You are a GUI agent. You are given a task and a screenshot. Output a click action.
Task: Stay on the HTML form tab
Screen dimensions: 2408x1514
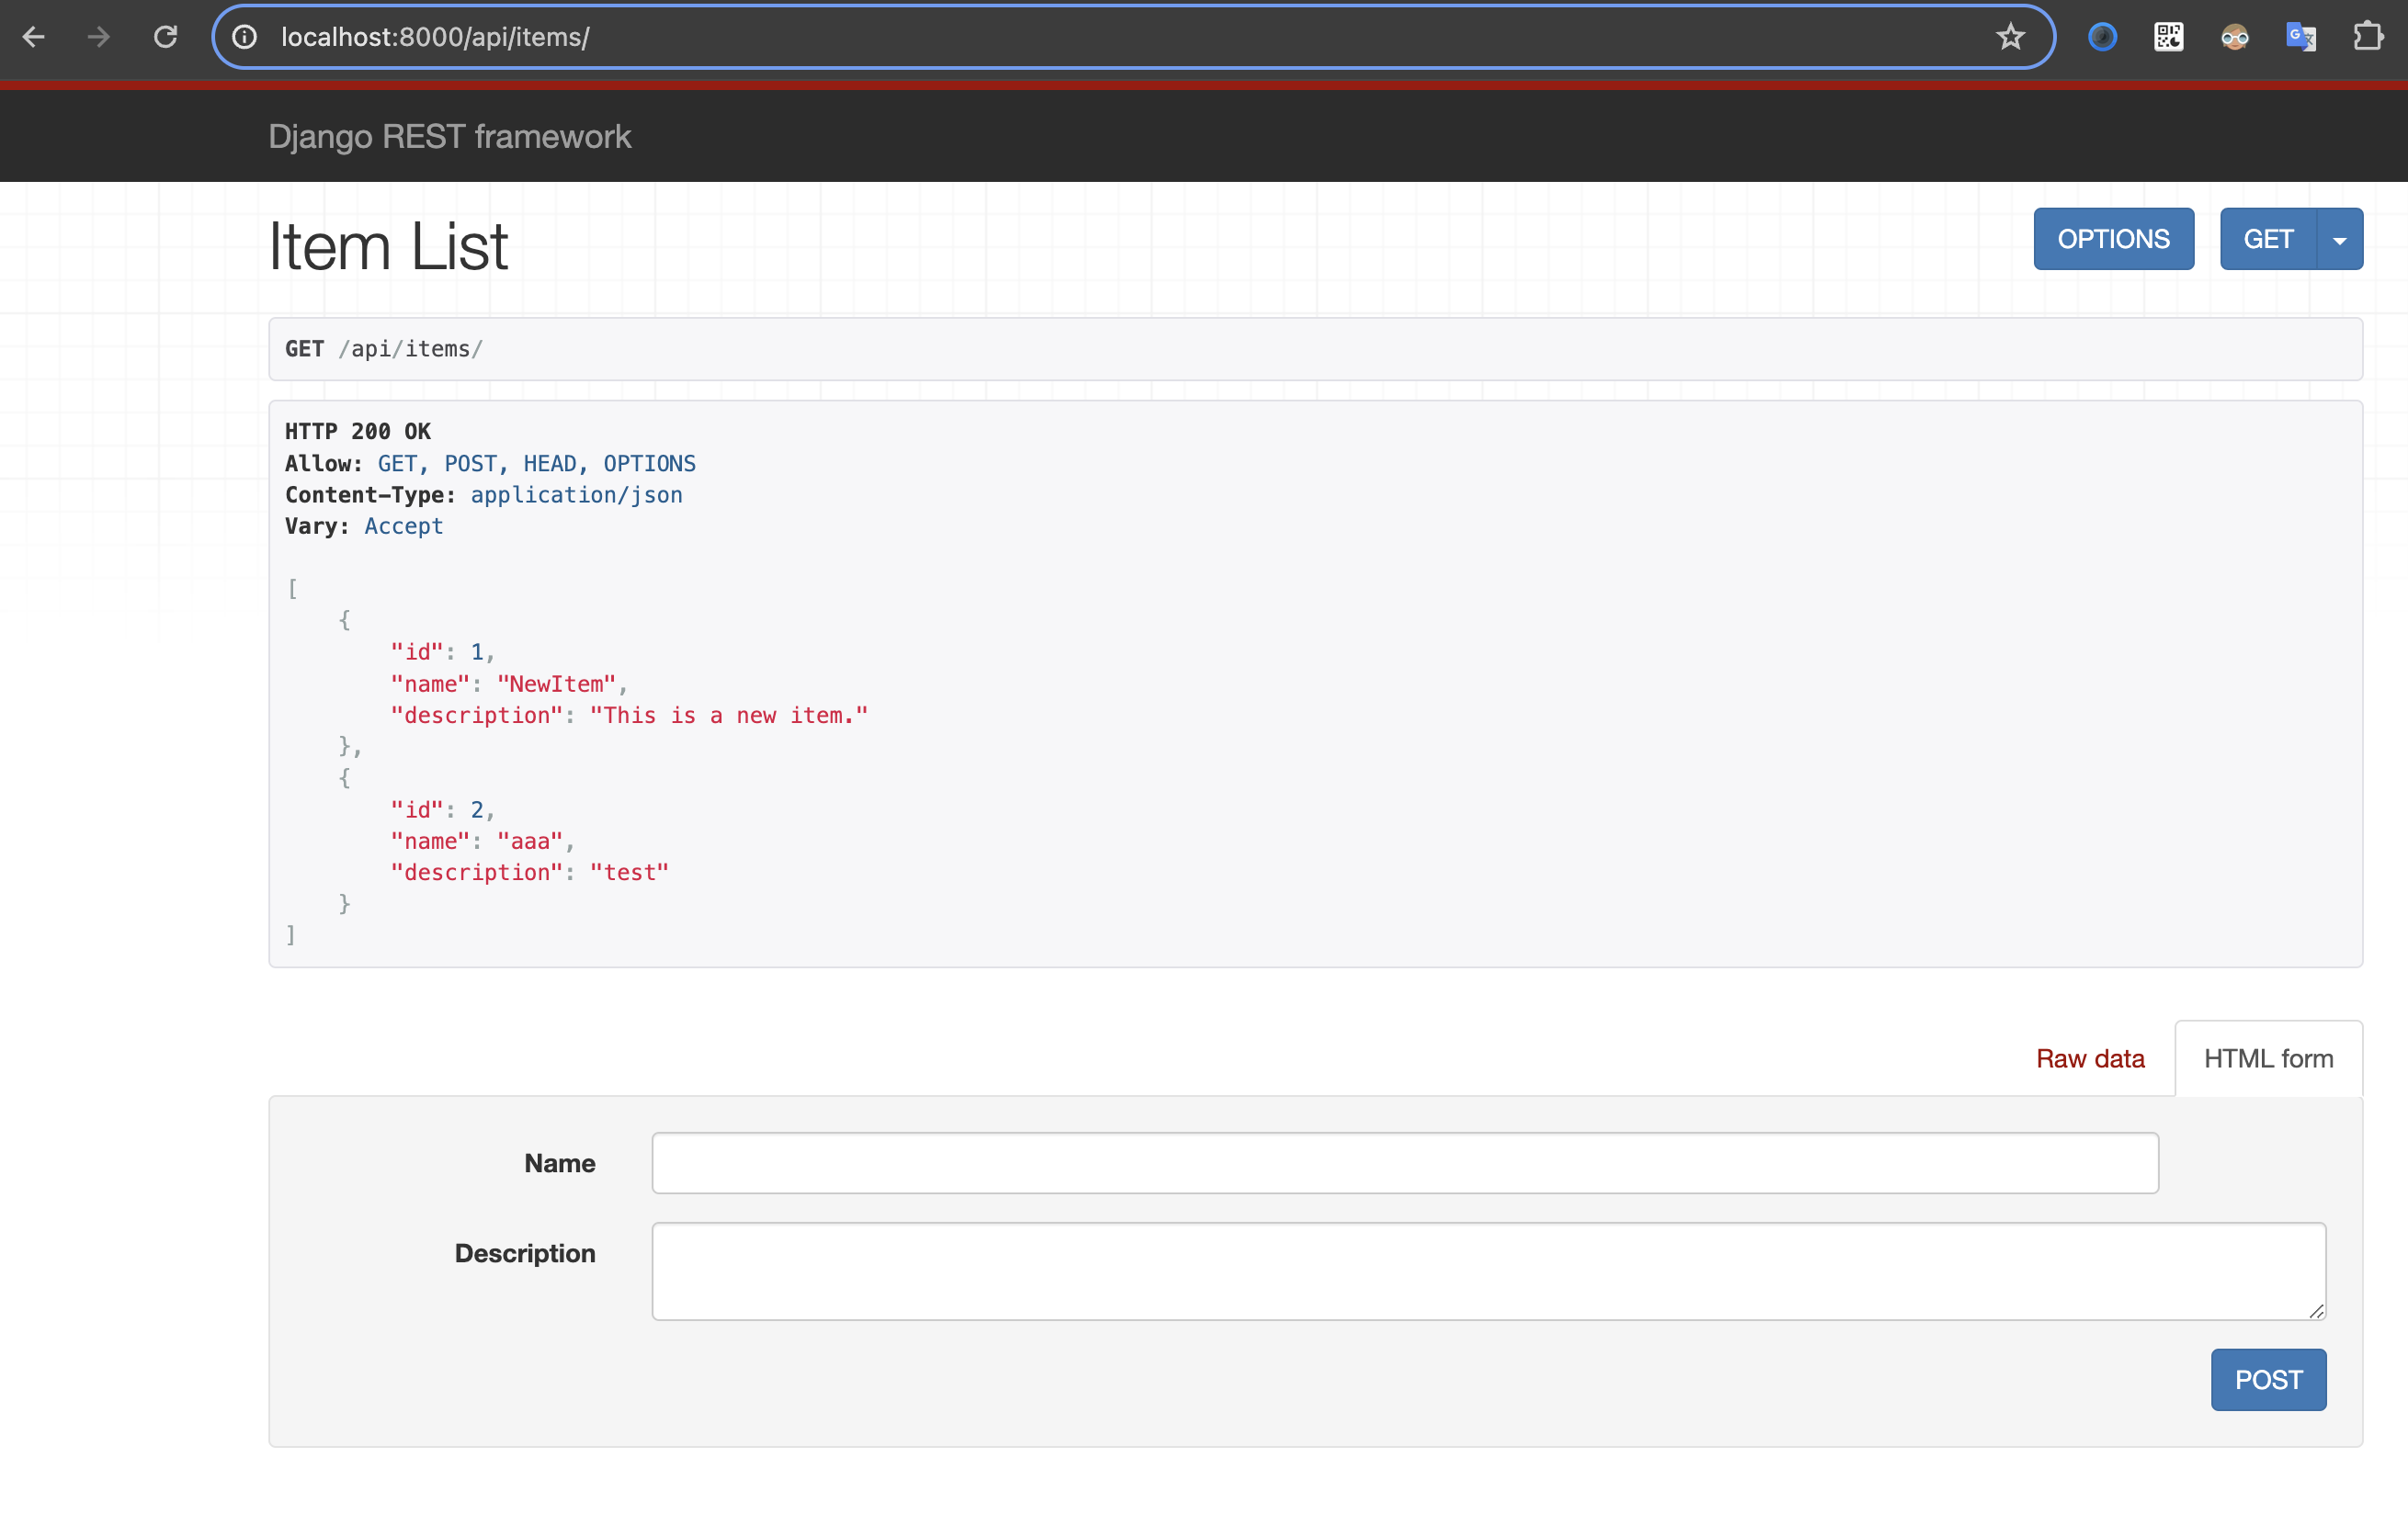coord(2268,1058)
